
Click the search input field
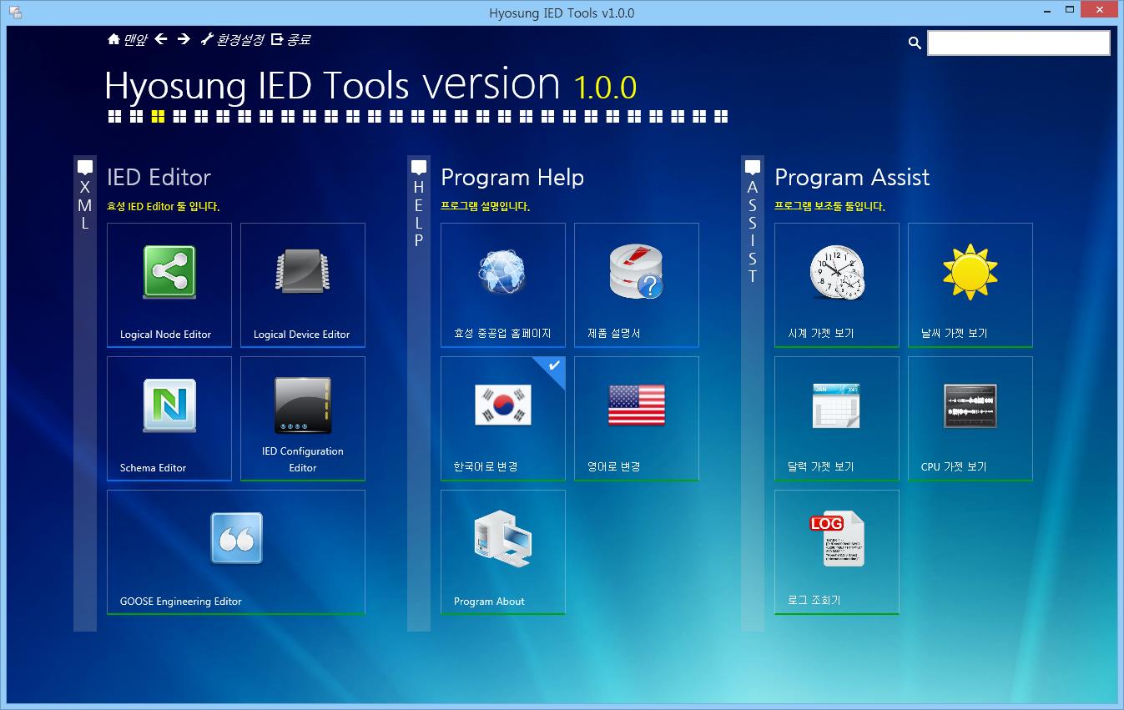tap(1019, 43)
